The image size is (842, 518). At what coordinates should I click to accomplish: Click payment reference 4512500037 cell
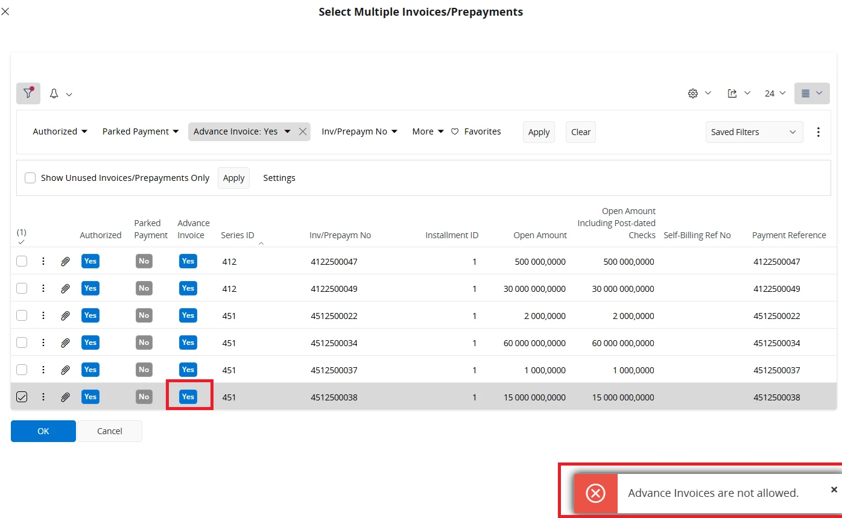pos(777,370)
